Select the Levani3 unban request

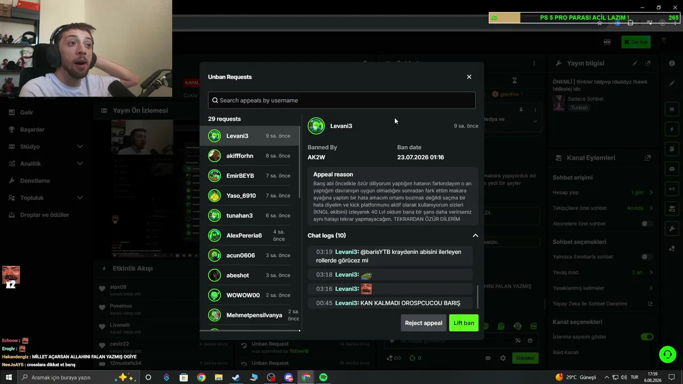[250, 136]
